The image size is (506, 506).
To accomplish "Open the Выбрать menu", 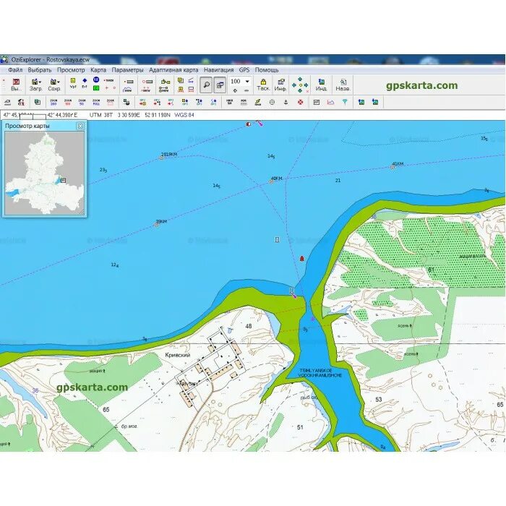I will click(39, 70).
